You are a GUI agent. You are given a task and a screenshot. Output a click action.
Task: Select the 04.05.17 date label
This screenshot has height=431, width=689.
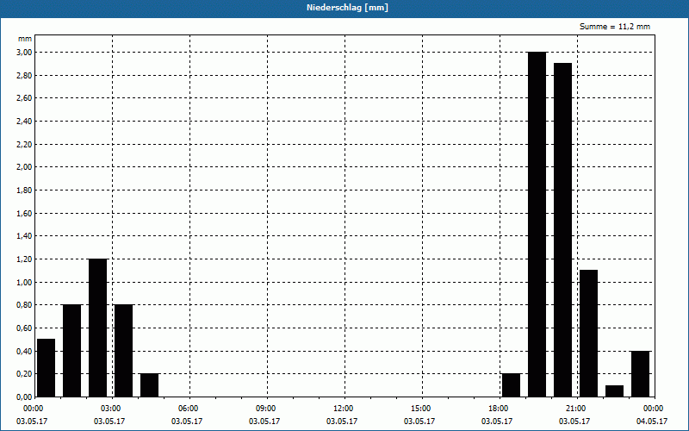(x=652, y=422)
